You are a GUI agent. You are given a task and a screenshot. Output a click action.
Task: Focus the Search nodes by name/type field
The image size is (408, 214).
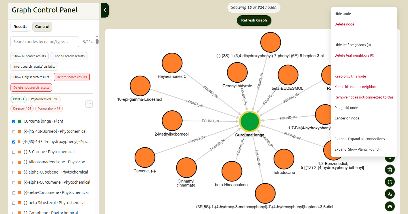pos(45,42)
